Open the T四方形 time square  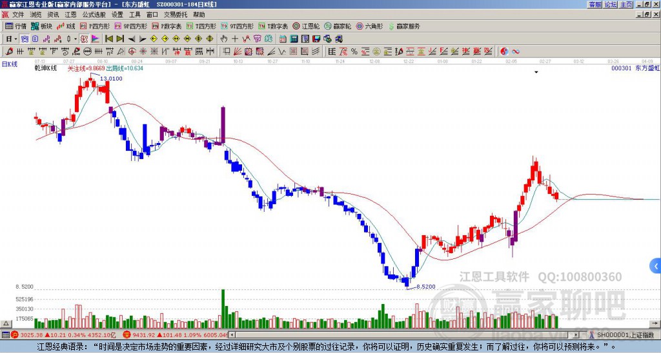[201, 26]
